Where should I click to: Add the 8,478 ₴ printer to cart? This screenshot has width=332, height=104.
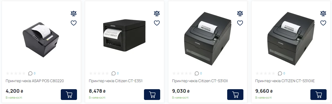[x=152, y=95]
